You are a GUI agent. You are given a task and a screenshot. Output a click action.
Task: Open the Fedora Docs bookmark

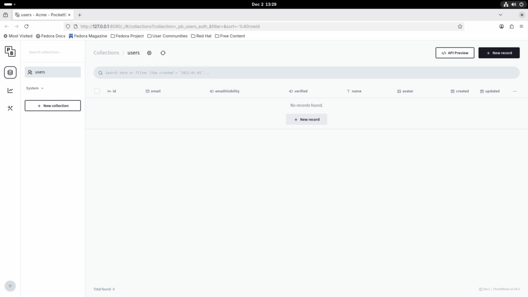point(51,36)
